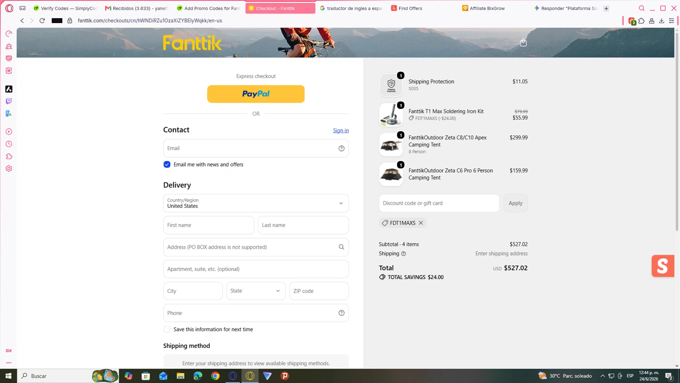Remove the FDT1MAXS discount code
This screenshot has height=383, width=680.
(x=421, y=223)
